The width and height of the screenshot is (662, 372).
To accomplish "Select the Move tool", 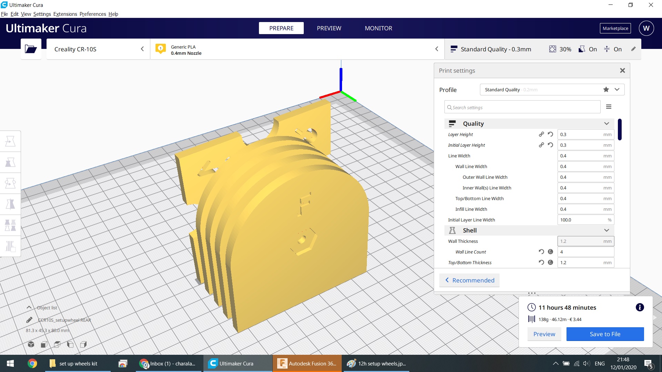I will (x=10, y=141).
